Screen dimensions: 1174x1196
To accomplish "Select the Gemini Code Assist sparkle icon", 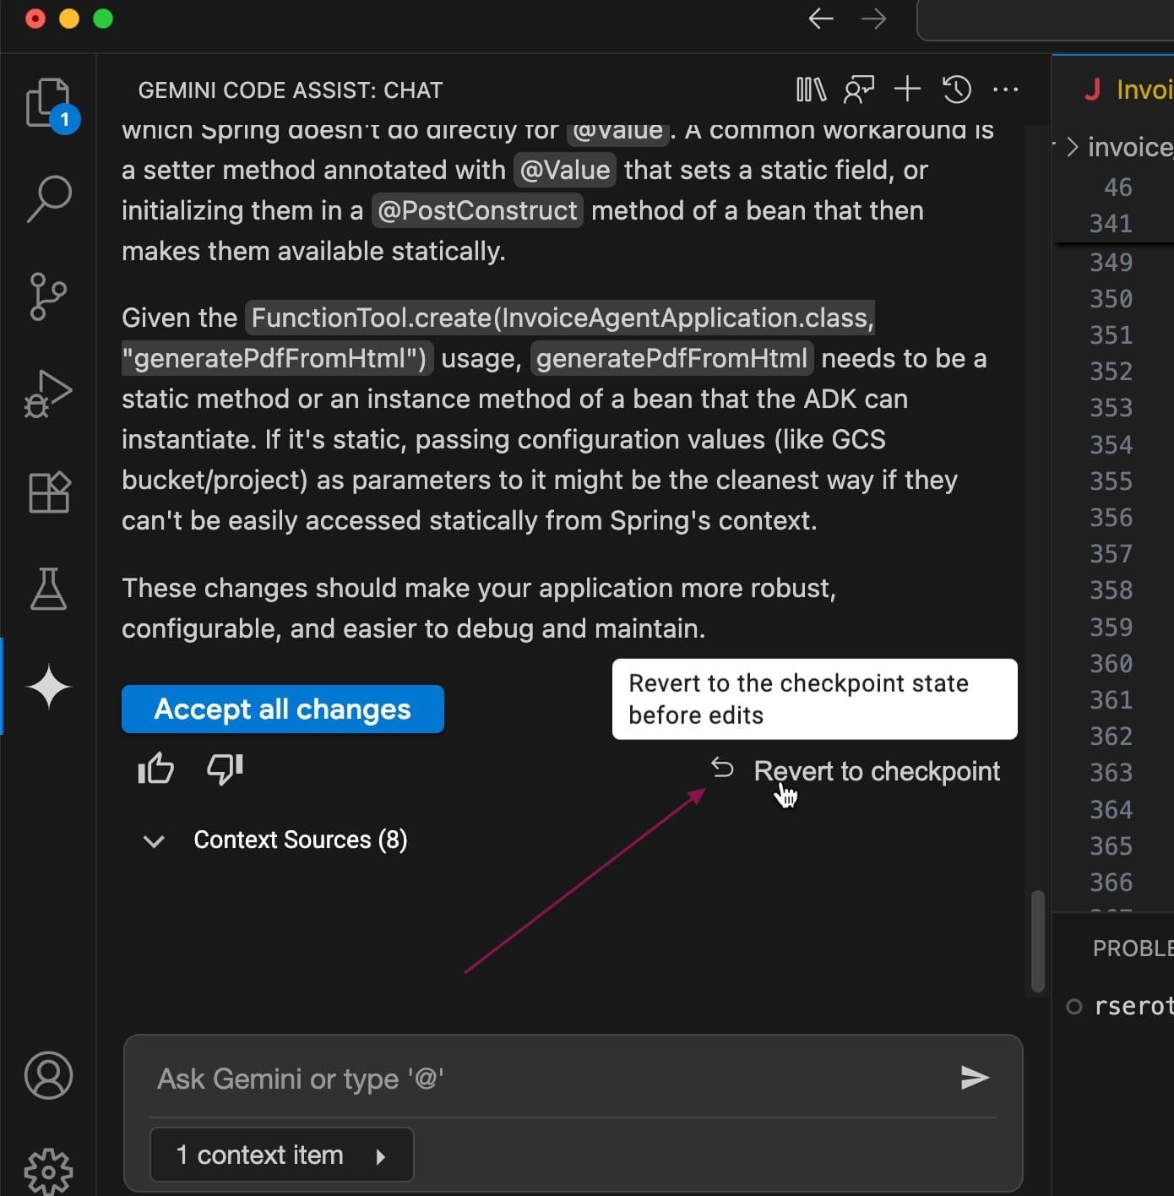I will (49, 687).
